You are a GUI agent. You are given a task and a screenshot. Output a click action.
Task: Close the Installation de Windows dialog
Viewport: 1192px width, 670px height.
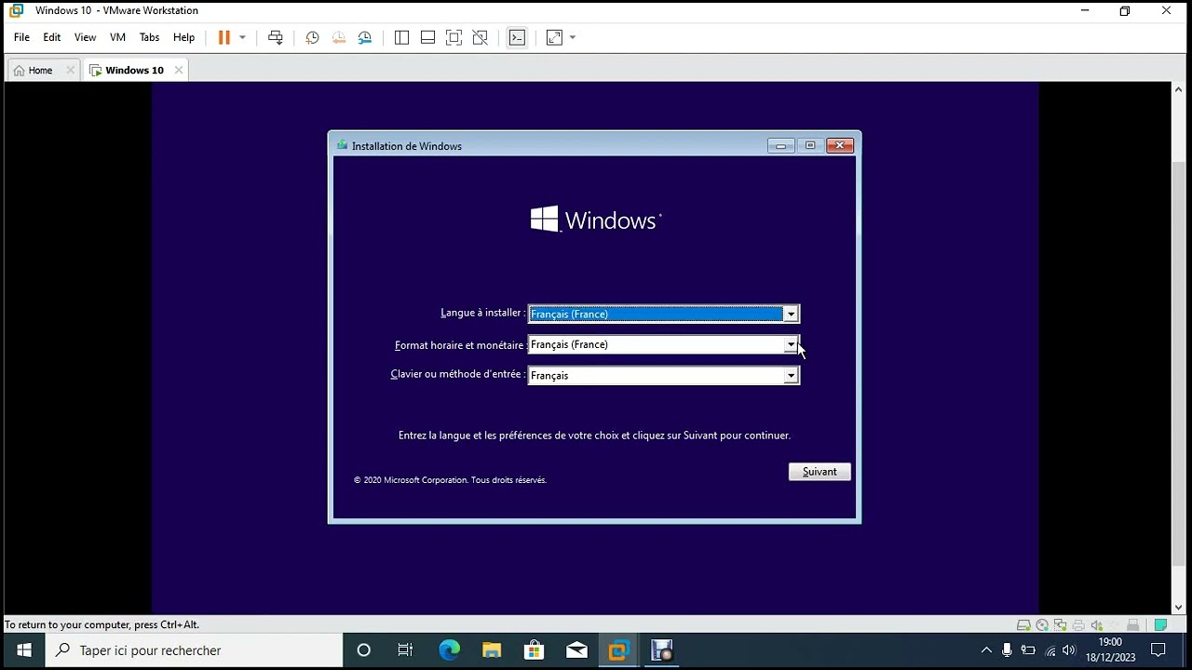click(x=840, y=145)
